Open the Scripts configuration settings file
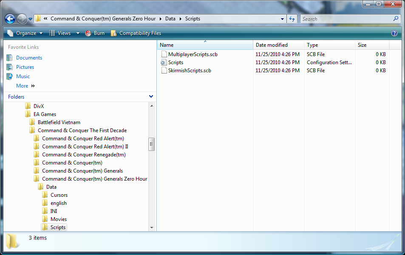This screenshot has height=255, width=405. 176,62
